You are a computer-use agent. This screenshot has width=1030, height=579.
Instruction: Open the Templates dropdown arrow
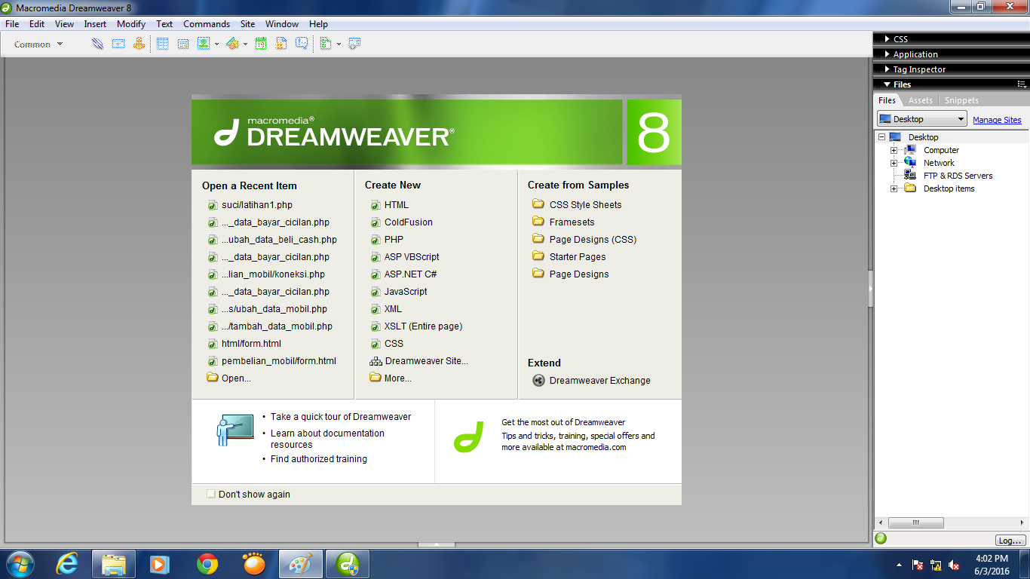[x=339, y=44]
